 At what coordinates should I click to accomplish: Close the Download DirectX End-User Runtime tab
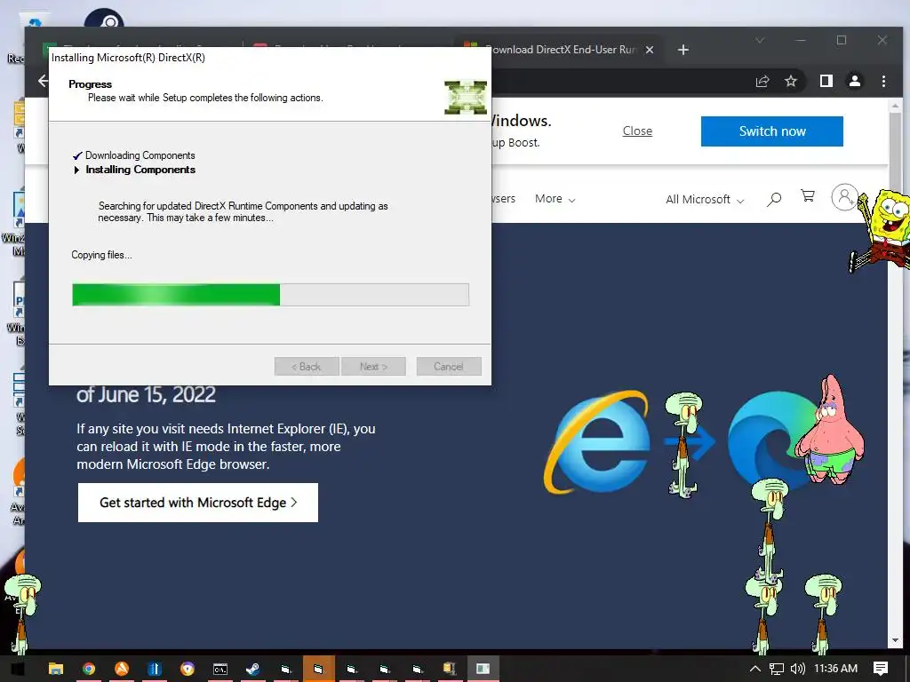pos(650,50)
